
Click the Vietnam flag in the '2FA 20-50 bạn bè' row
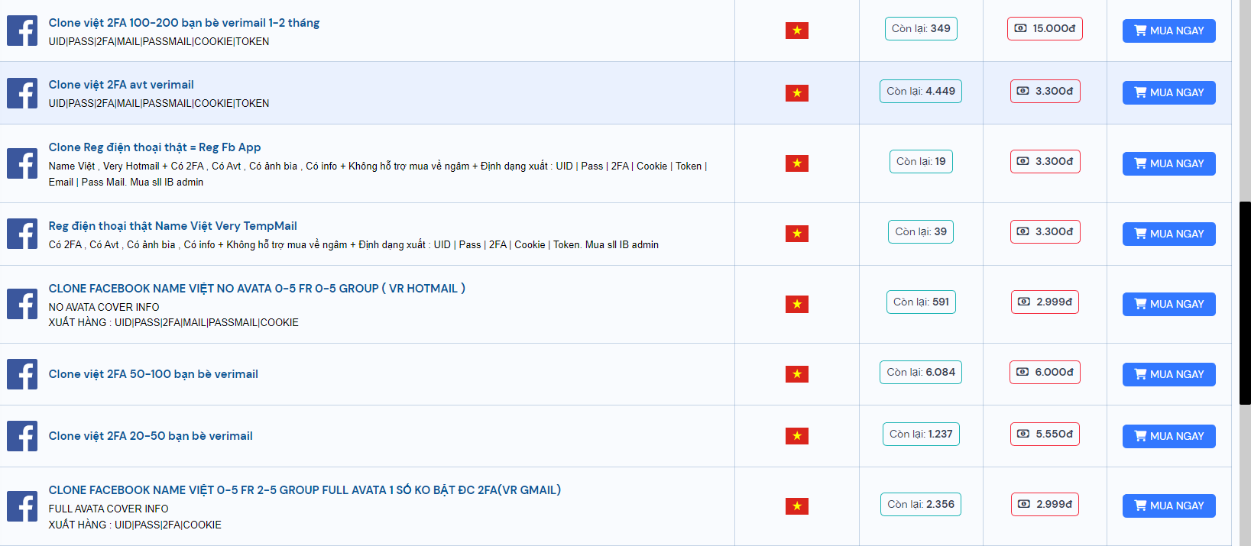pos(797,436)
